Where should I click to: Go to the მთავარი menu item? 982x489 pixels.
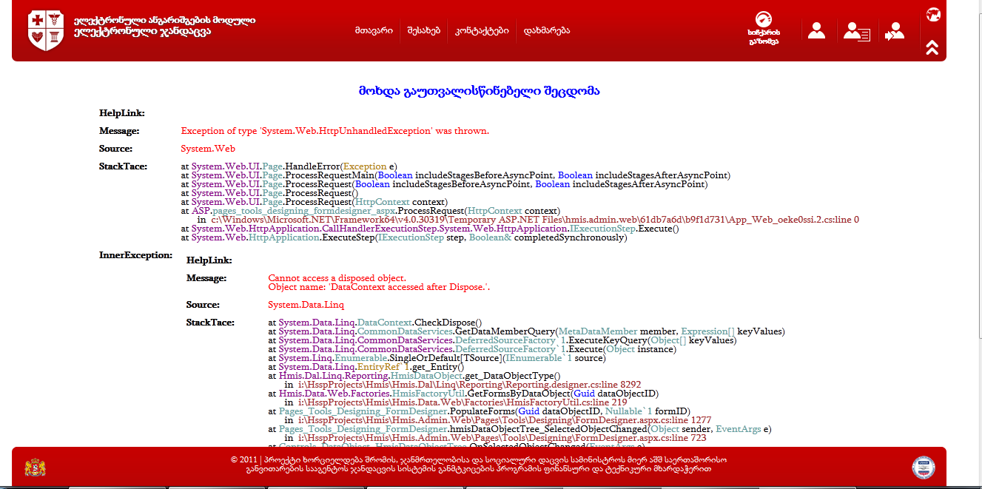(374, 31)
